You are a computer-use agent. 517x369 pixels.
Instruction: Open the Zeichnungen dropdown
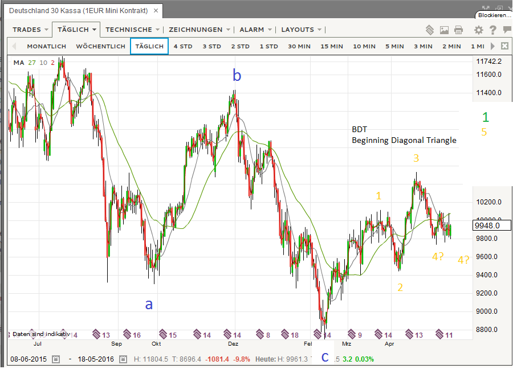(200, 30)
